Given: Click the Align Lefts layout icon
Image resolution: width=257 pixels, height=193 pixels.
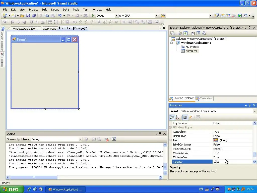Looking at the screenshot, I should tap(12, 22).
